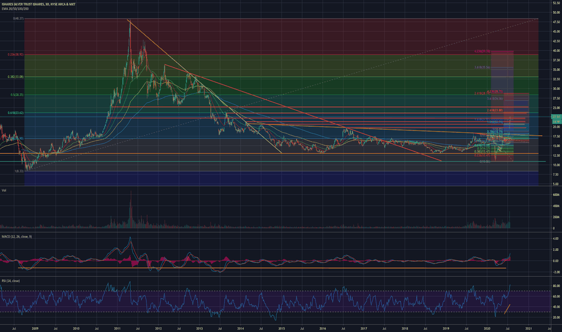Select the short orange trendline in RSI pane
Image resolution: width=562 pixels, height=332 pixels.
507,310
